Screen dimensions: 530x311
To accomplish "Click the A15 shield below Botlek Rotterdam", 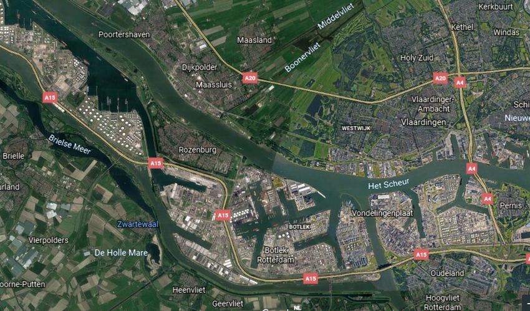I will pyautogui.click(x=311, y=279).
